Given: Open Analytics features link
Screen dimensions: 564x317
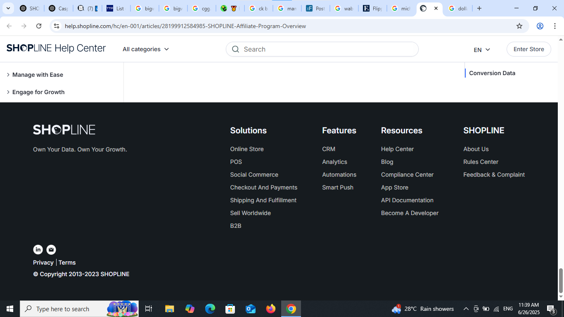Looking at the screenshot, I should pyautogui.click(x=335, y=162).
